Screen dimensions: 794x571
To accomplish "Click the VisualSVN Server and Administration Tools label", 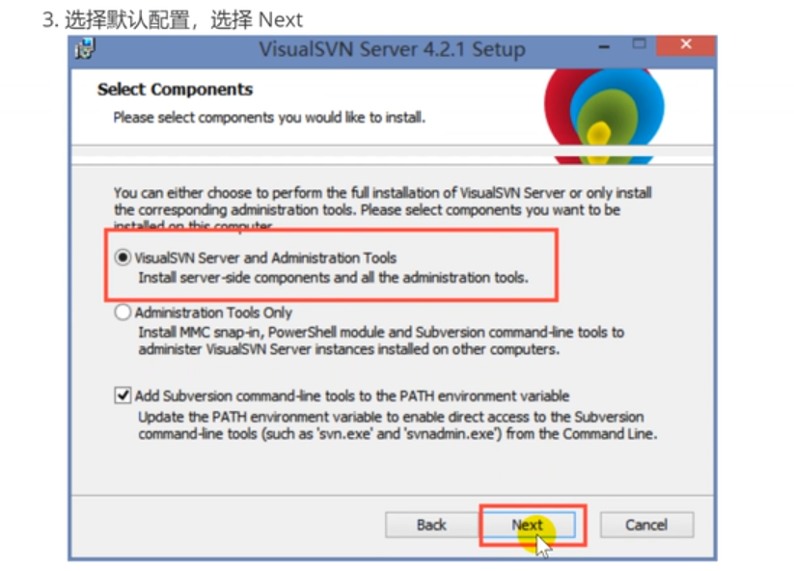I will [265, 258].
